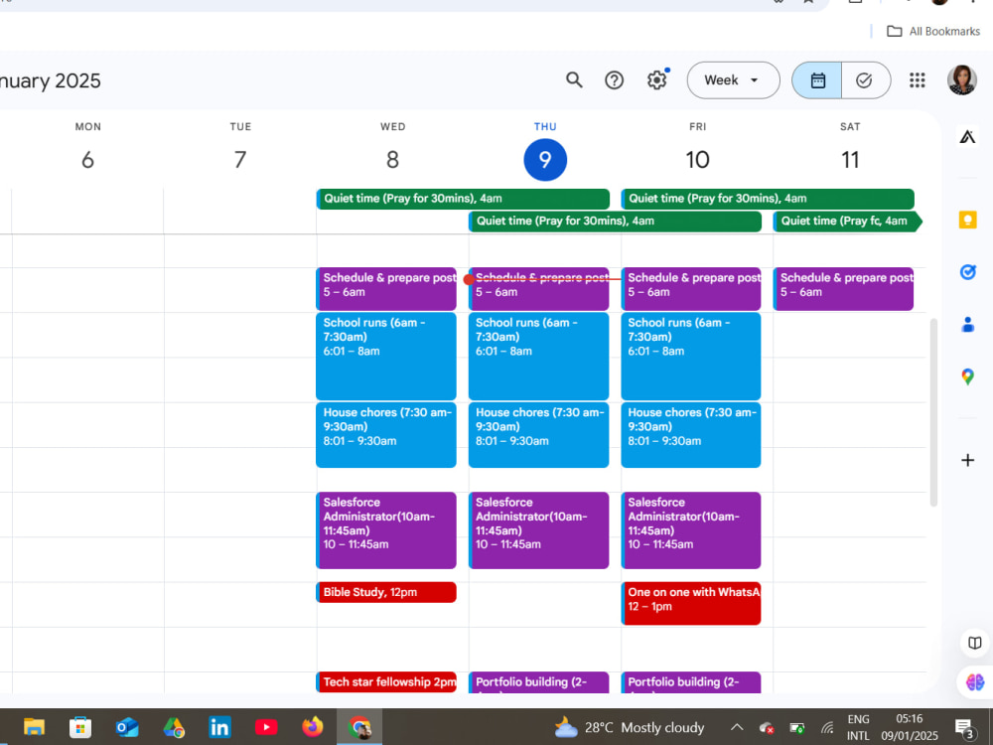This screenshot has width=993, height=745.
Task: Open the Settings gear menu
Action: click(656, 80)
